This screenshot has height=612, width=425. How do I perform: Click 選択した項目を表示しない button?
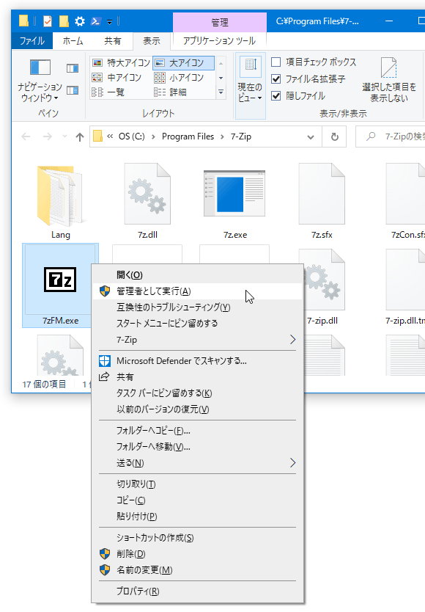coord(389,81)
